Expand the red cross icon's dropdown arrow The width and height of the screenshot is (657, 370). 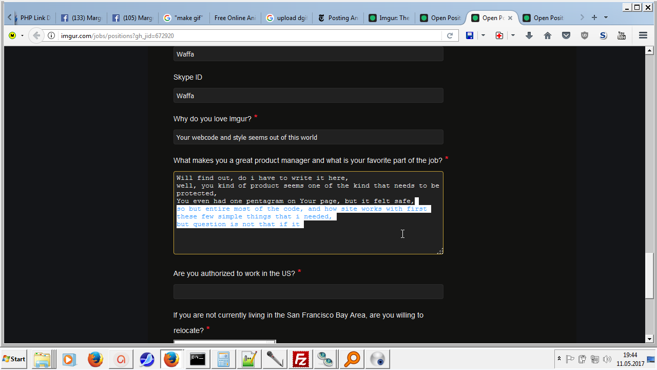pyautogui.click(x=513, y=35)
